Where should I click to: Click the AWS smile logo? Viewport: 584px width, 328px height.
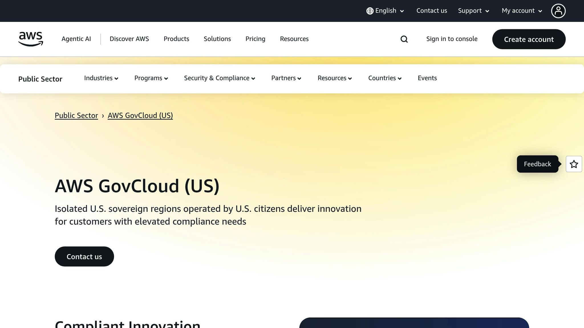pos(31,39)
